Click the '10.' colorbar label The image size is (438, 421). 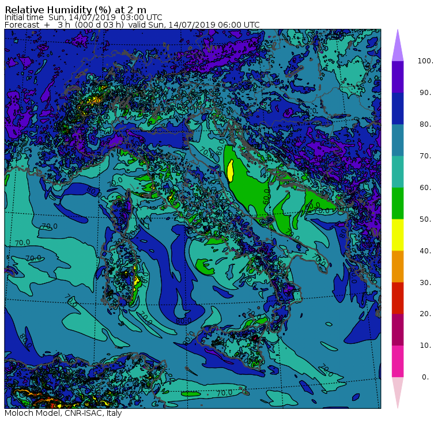point(425,346)
